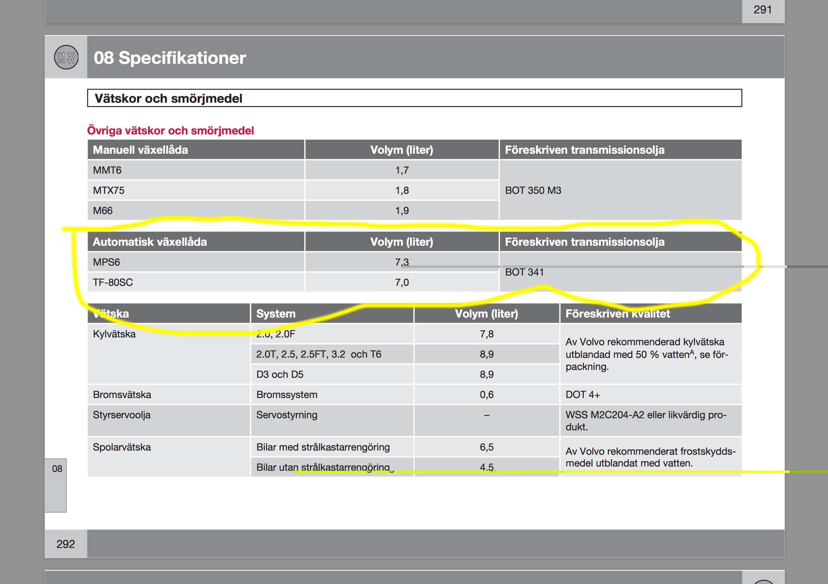Click the 'DOT 4+' brake fluid cell

coord(582,395)
